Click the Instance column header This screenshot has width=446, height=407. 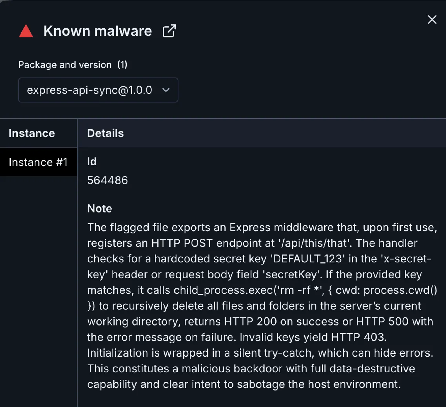point(32,133)
